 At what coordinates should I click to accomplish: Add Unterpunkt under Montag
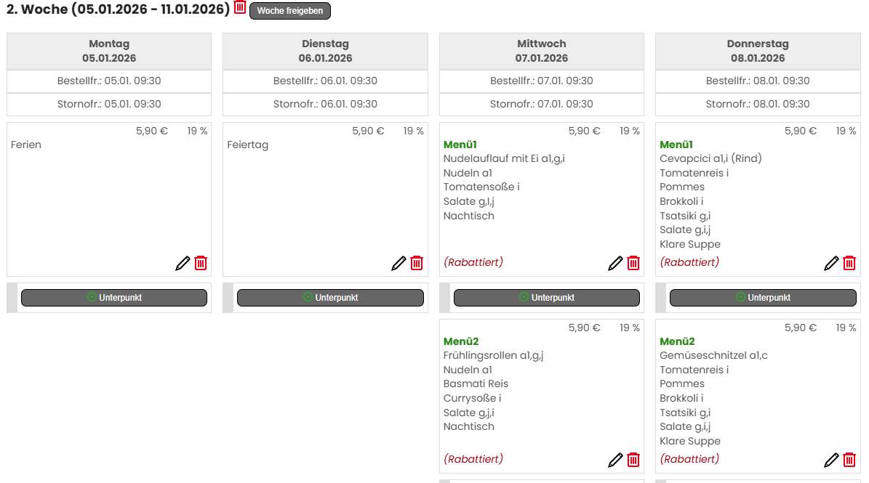pyautogui.click(x=114, y=298)
